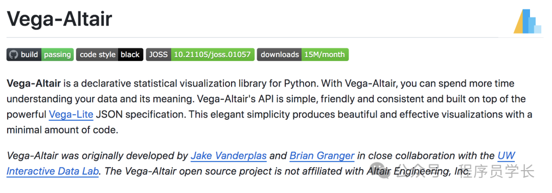Click the 程序员学长 watermark text
The height and width of the screenshot is (193, 552).
[x=496, y=171]
